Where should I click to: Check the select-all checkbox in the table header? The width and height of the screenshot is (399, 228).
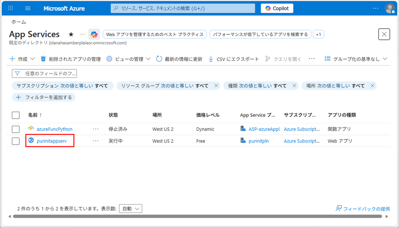(x=16, y=115)
